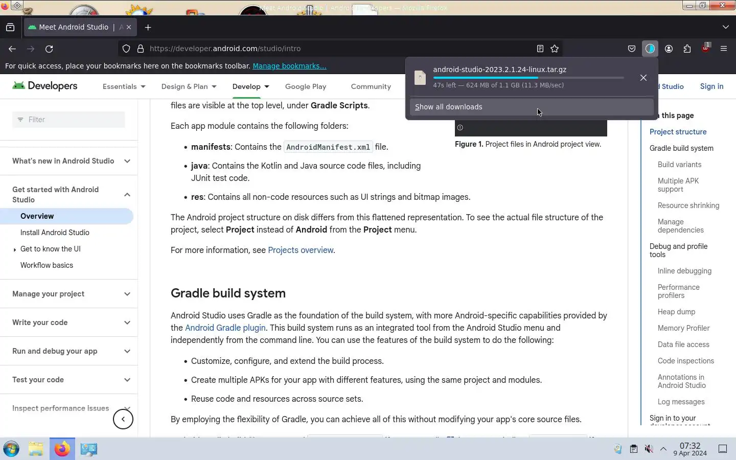This screenshot has width=736, height=460.
Task: Click the download progress bar
Action: [528, 78]
